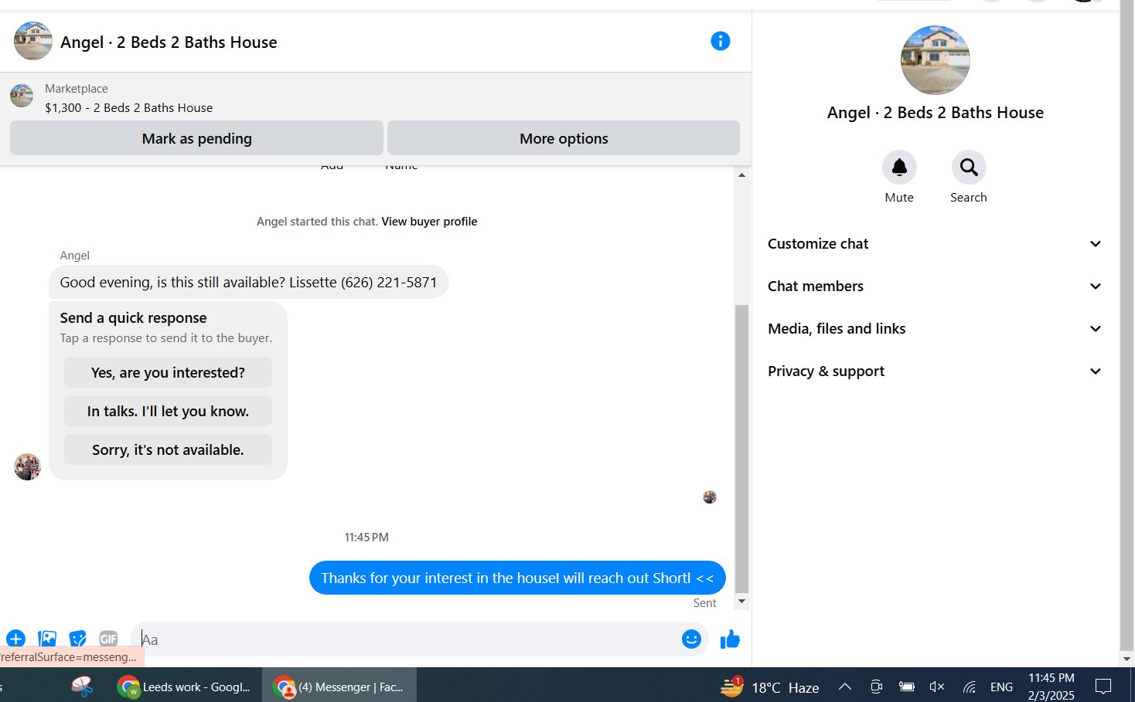
Task: Open the Marketplace listing thumbnail for $1,300
Action: (22, 96)
